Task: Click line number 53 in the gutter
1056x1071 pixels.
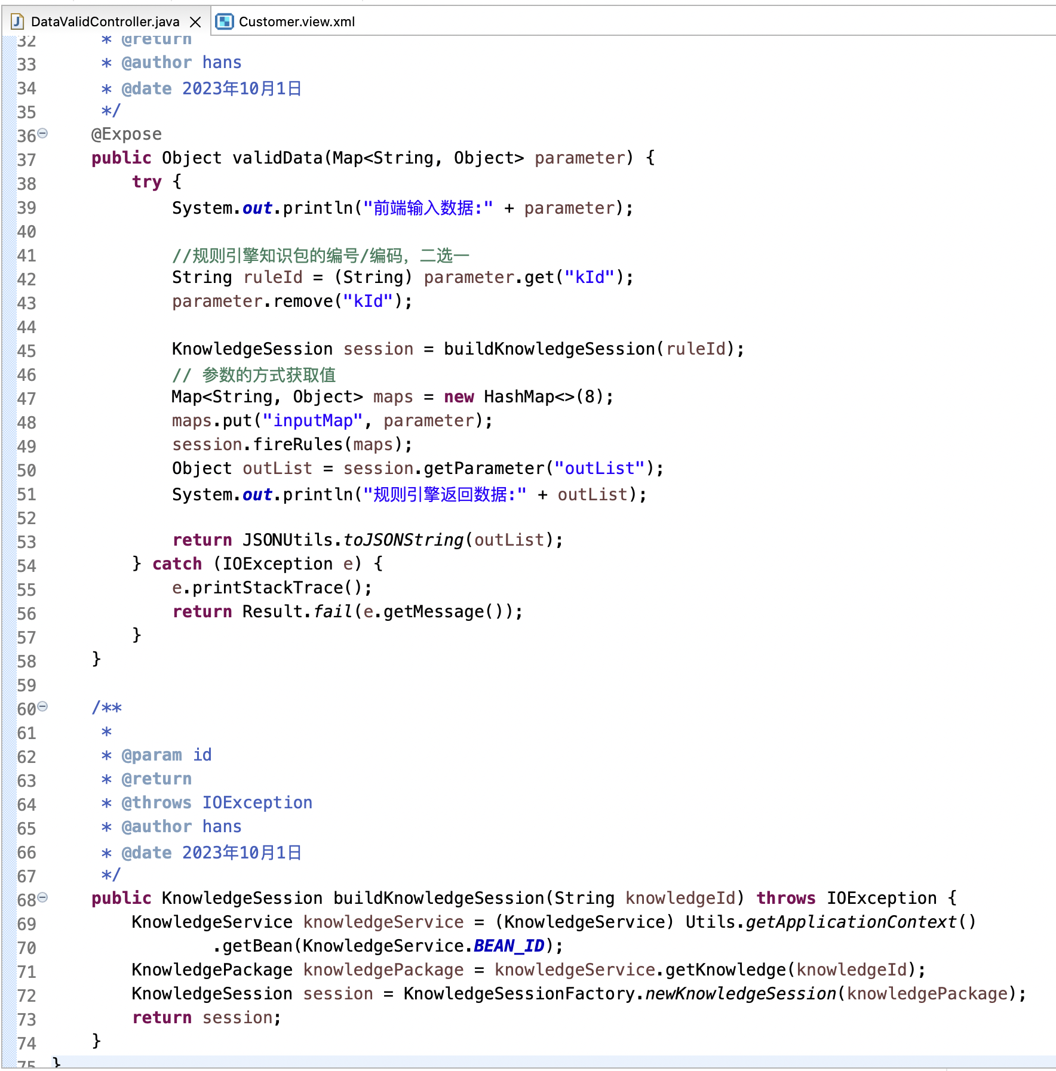Action: tap(26, 542)
